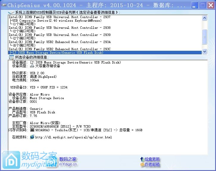Click the mass storage device type icon

tap(32, 66)
